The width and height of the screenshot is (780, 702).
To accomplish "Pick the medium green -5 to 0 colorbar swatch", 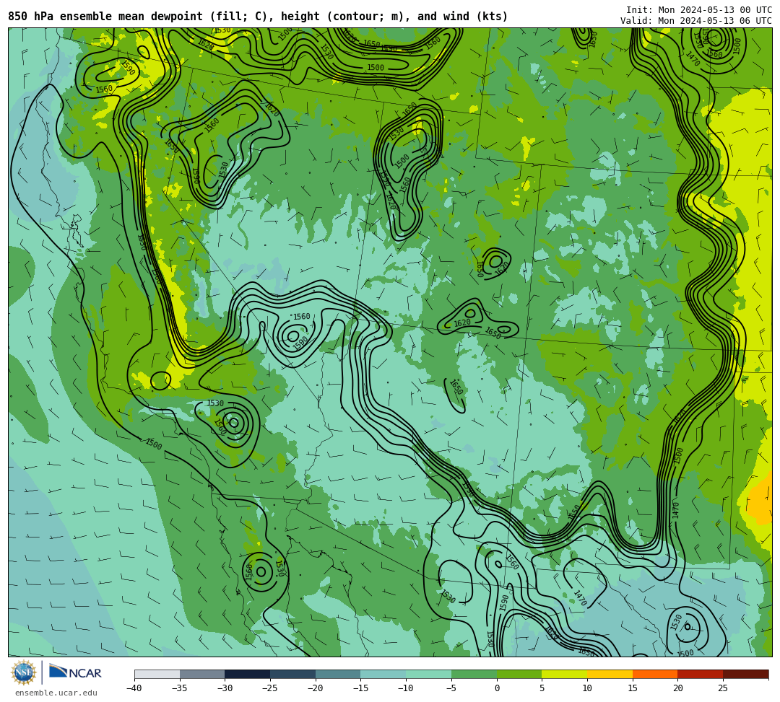I will point(474,674).
